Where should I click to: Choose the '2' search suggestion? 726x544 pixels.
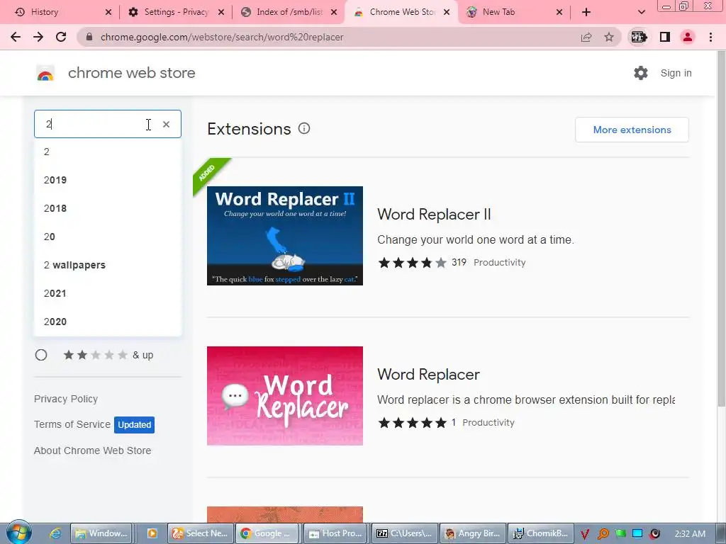pos(108,152)
